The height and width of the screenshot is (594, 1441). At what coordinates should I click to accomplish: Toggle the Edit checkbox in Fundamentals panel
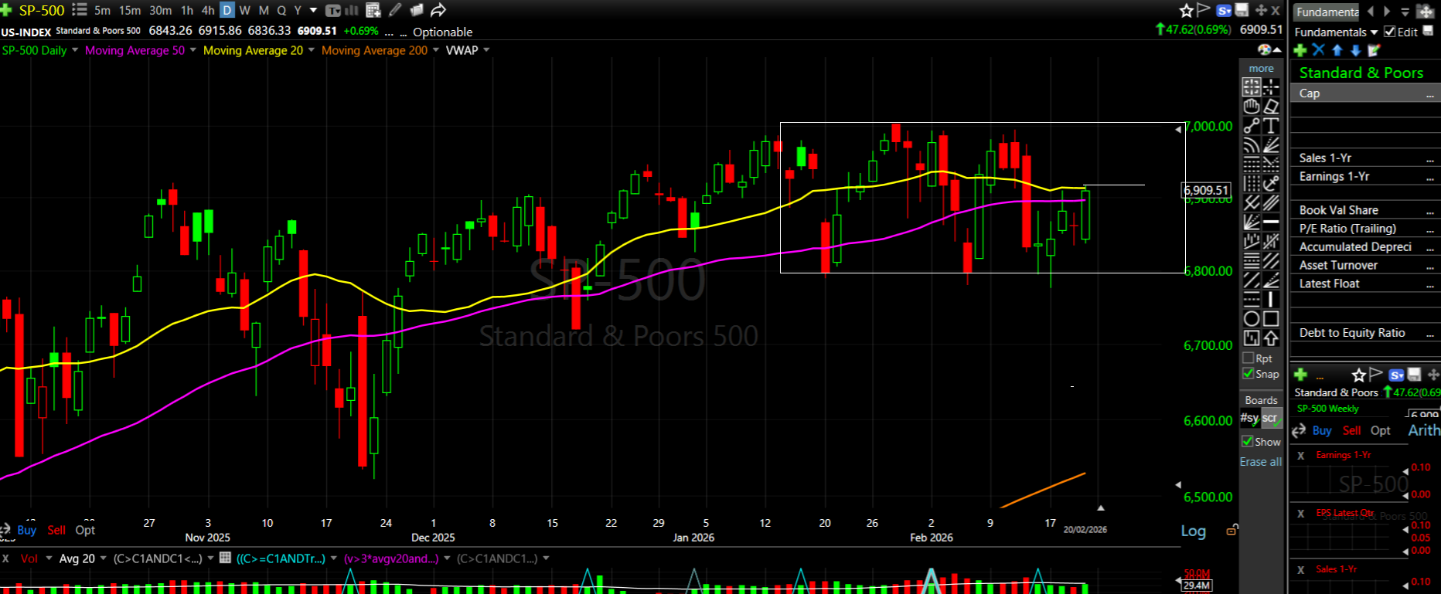pyautogui.click(x=1390, y=32)
